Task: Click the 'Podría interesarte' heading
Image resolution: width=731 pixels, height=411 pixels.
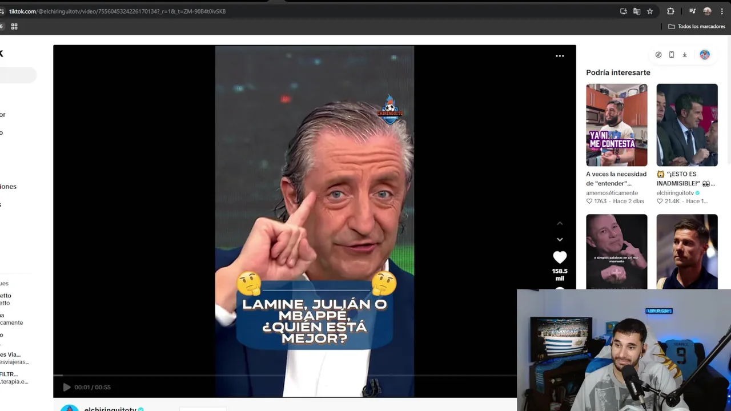Action: pos(618,72)
